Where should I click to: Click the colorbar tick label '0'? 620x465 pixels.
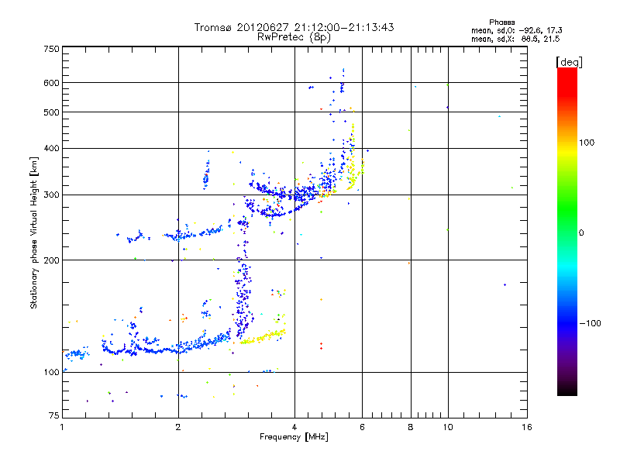pyautogui.click(x=581, y=233)
